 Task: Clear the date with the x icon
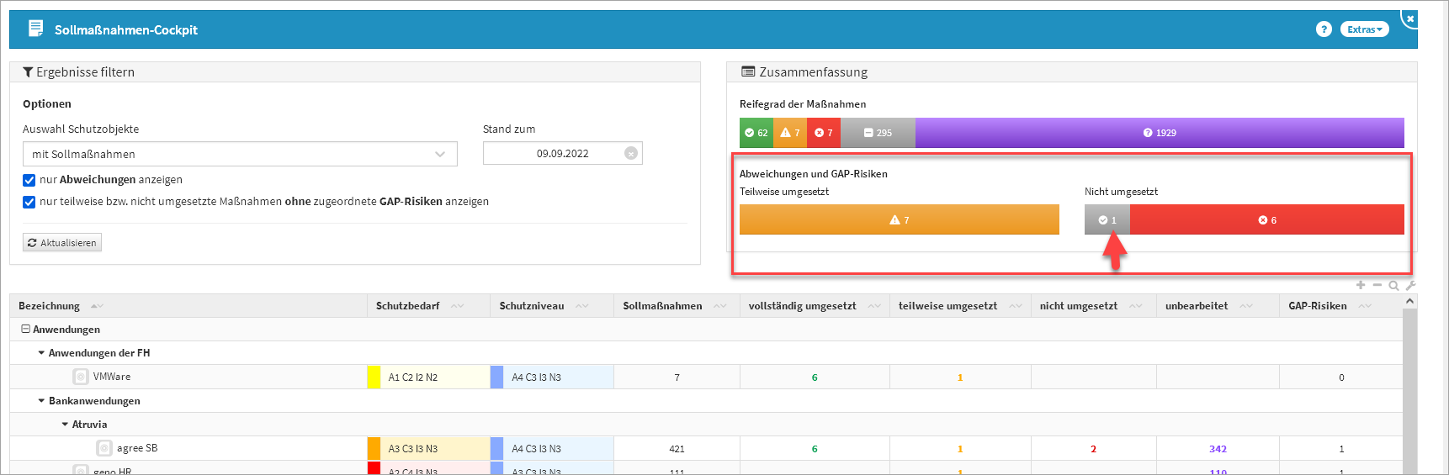(x=630, y=153)
